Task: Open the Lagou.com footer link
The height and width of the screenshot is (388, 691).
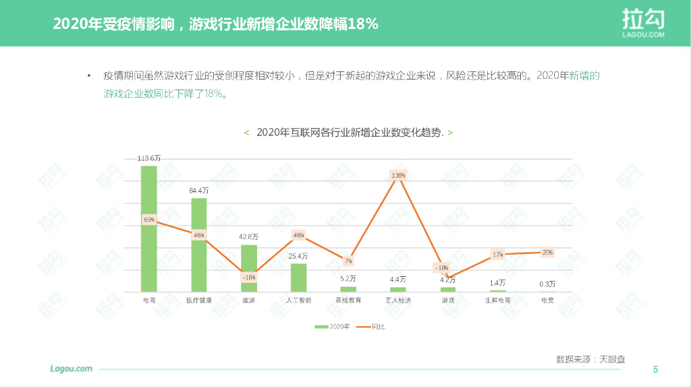Action: click(x=71, y=368)
